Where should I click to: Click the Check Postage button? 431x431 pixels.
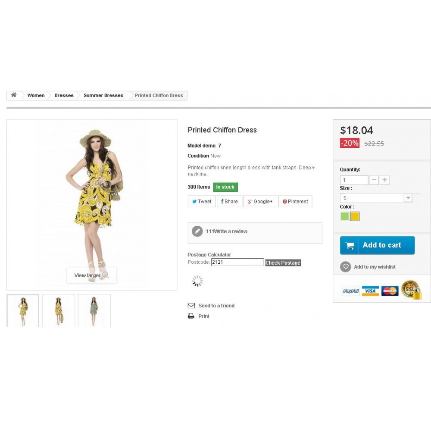coord(283,263)
